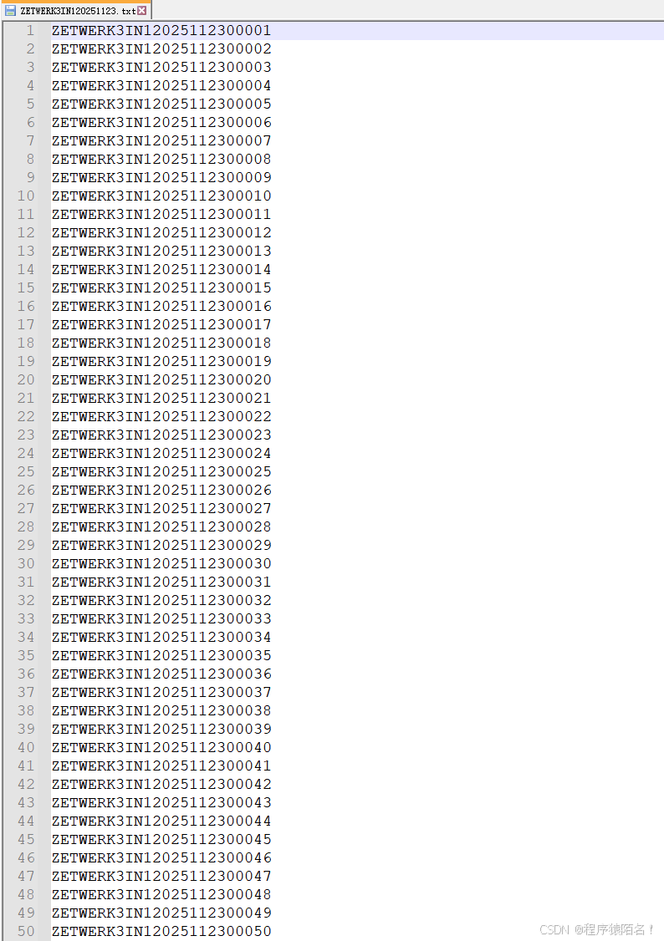The image size is (664, 941).
Task: Place cursor in text ending 00049
Action: (x=161, y=913)
